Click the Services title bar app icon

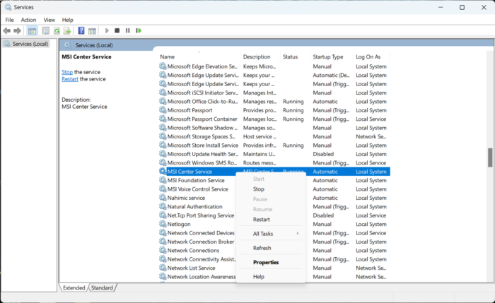(x=8, y=7)
